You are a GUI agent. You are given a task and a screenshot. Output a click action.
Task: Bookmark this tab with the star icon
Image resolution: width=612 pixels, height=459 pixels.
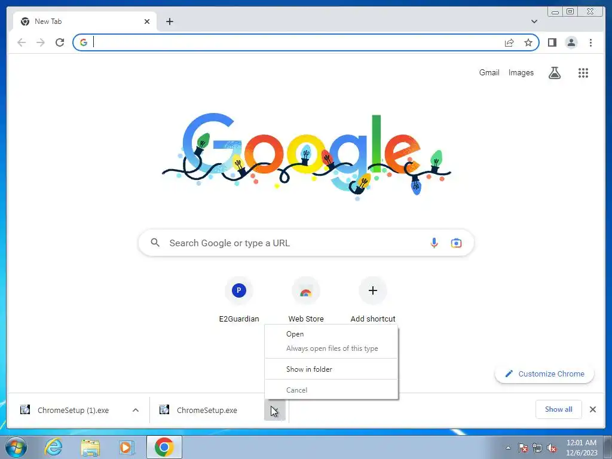click(528, 42)
